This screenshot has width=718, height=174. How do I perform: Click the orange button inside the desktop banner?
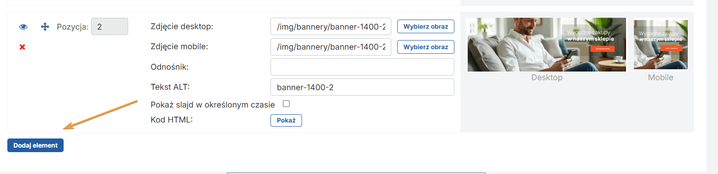(602, 48)
